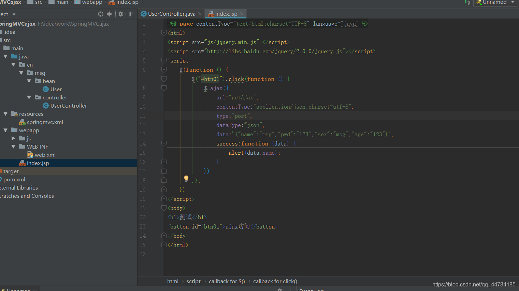Toggle code fold marker on line 7

coord(164,79)
